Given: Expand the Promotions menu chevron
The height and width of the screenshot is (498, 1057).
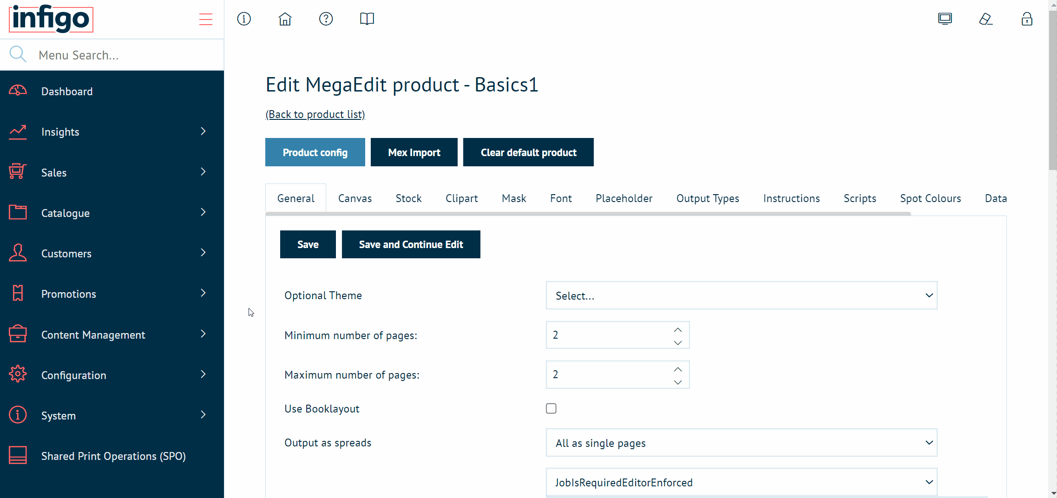Looking at the screenshot, I should tap(203, 293).
